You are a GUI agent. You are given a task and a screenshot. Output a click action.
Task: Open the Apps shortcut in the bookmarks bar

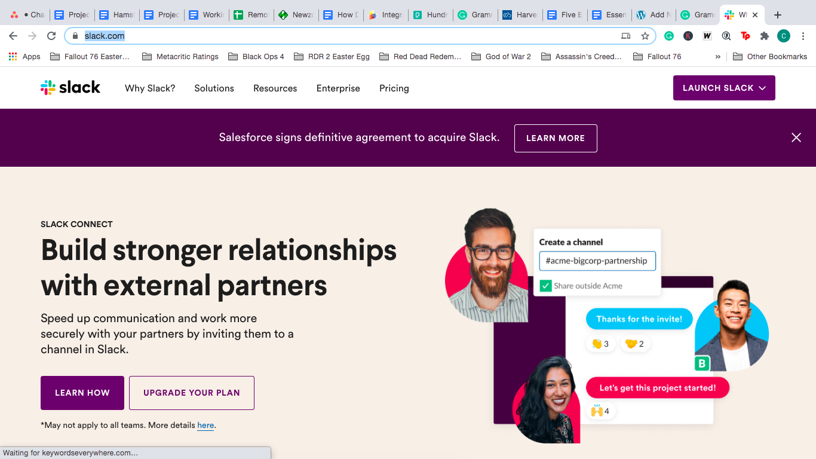24,57
